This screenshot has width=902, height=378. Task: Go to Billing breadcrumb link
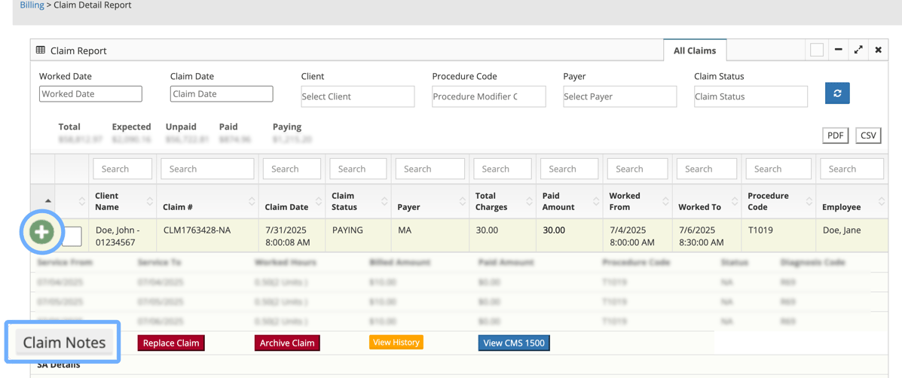32,5
